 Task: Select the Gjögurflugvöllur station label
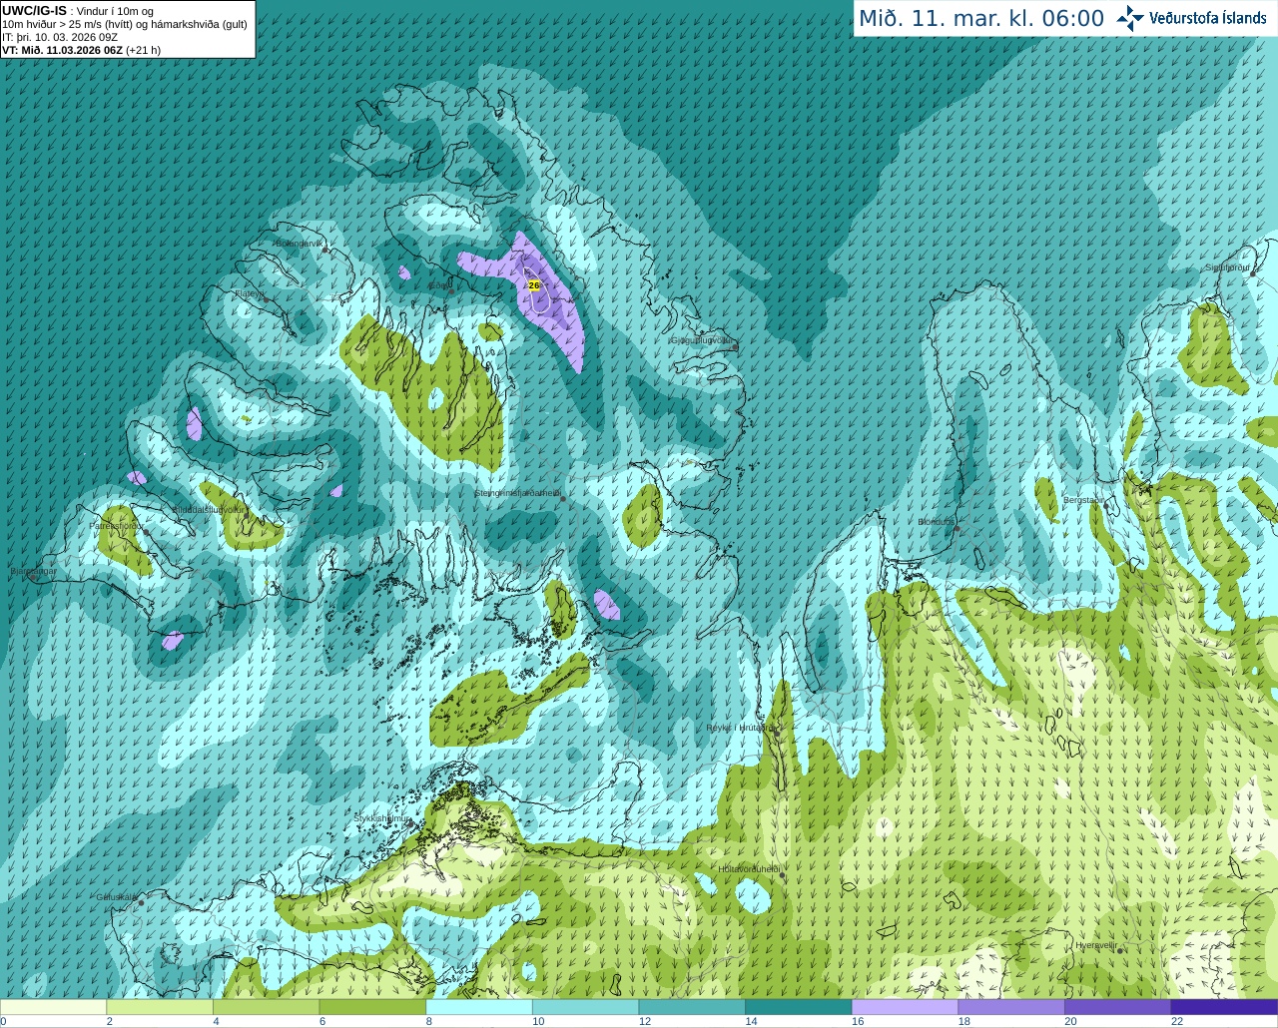701,340
